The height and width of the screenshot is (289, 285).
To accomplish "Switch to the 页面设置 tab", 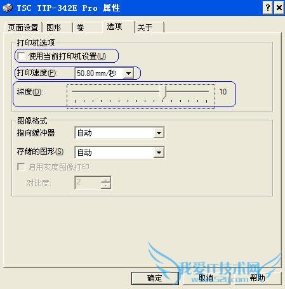I will click(x=23, y=27).
